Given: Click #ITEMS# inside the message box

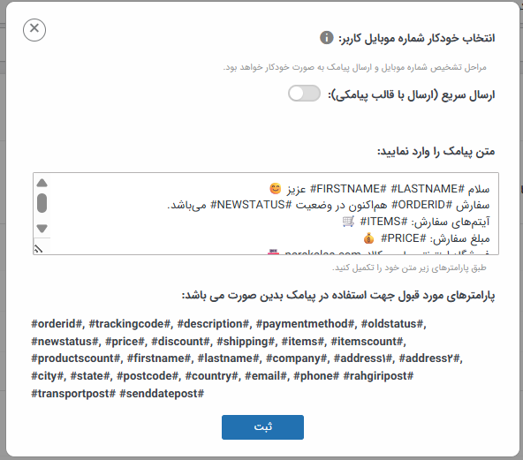Looking at the screenshot, I should [x=384, y=222].
